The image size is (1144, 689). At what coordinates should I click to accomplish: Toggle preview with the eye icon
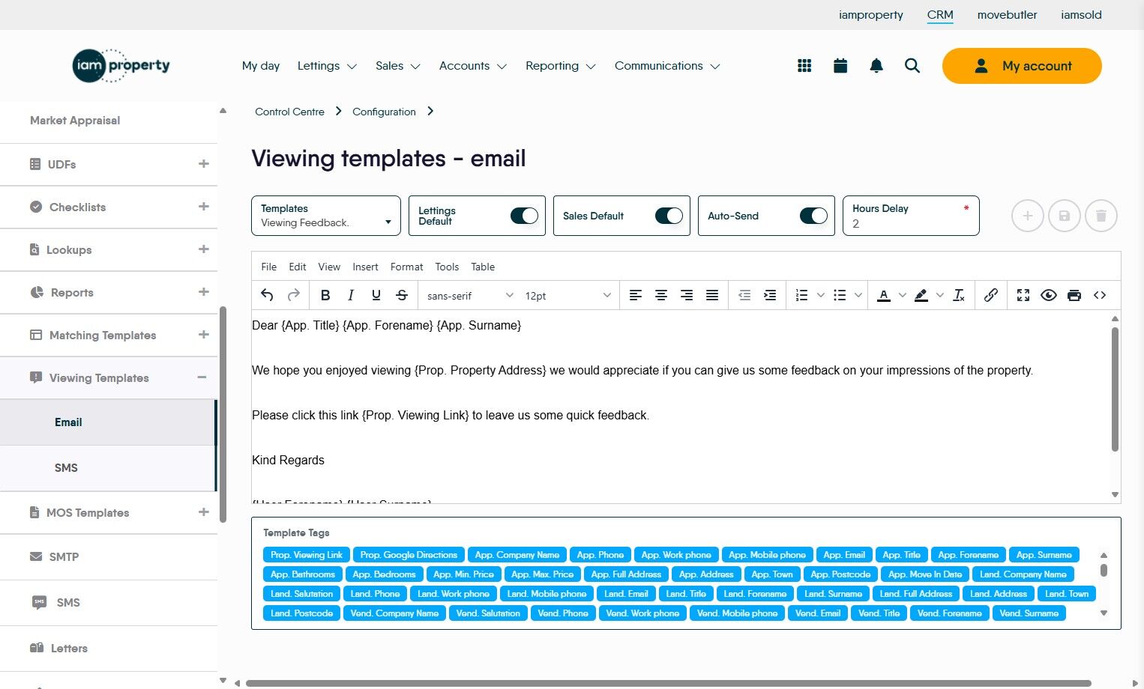(1049, 295)
